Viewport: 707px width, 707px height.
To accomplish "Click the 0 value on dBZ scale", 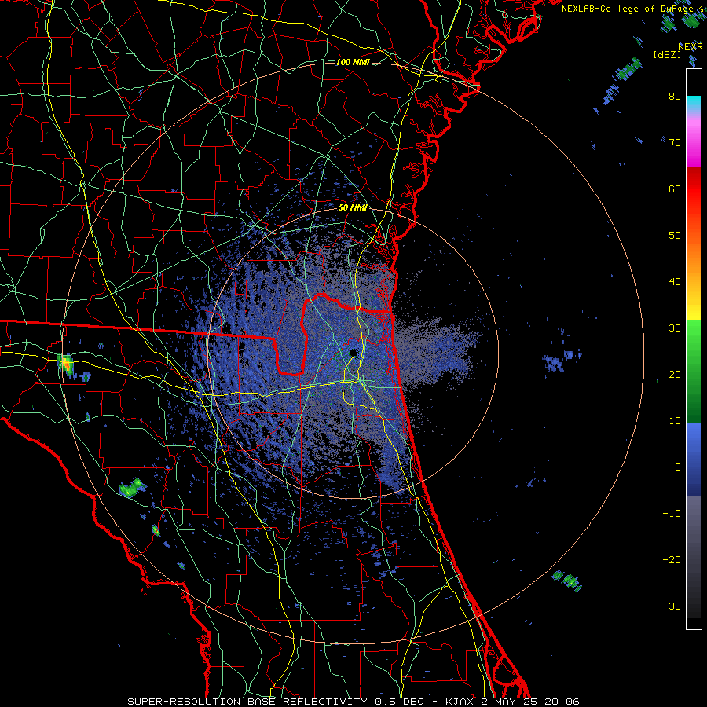I will point(677,467).
